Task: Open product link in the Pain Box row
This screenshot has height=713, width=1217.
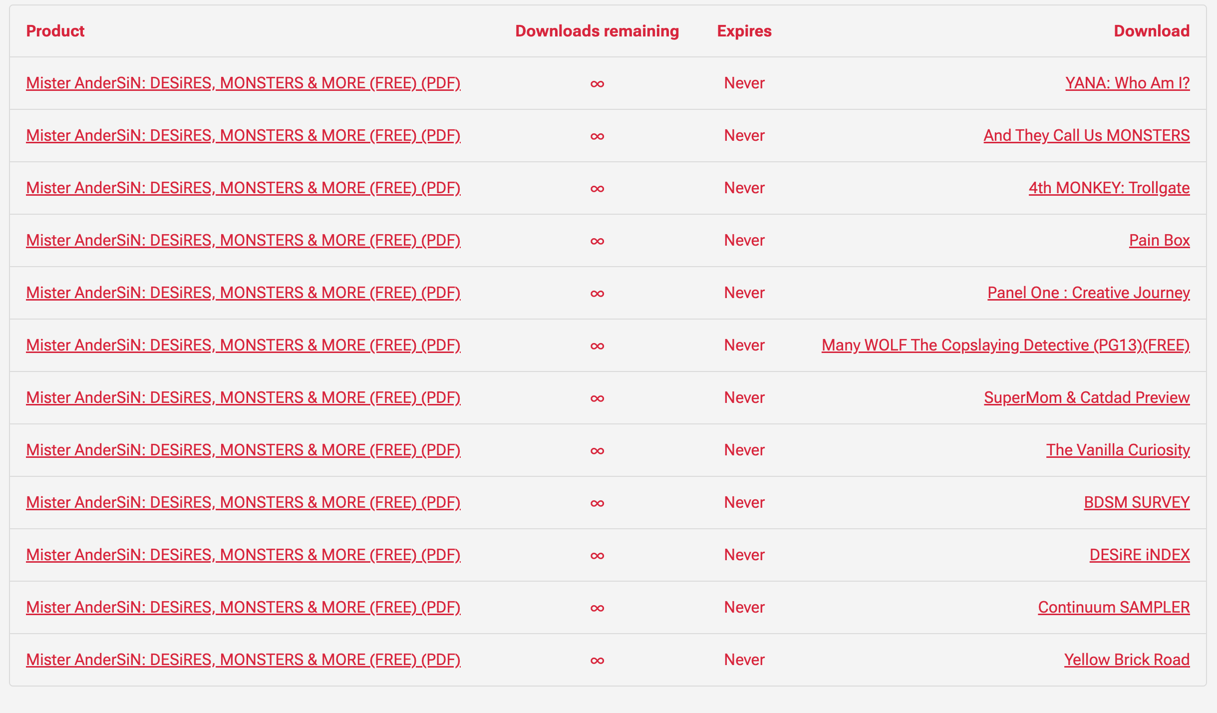Action: pos(243,240)
